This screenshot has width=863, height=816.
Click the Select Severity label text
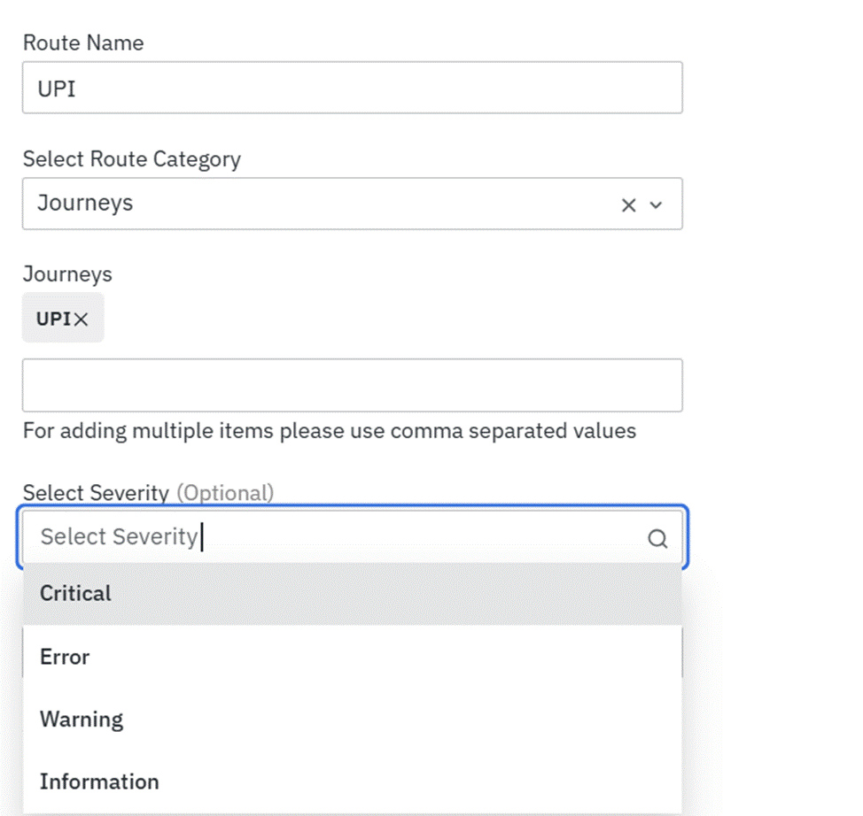tap(96, 493)
